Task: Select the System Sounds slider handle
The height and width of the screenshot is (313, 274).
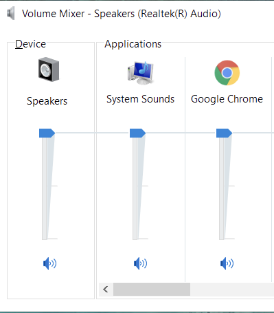Action: pos(137,133)
